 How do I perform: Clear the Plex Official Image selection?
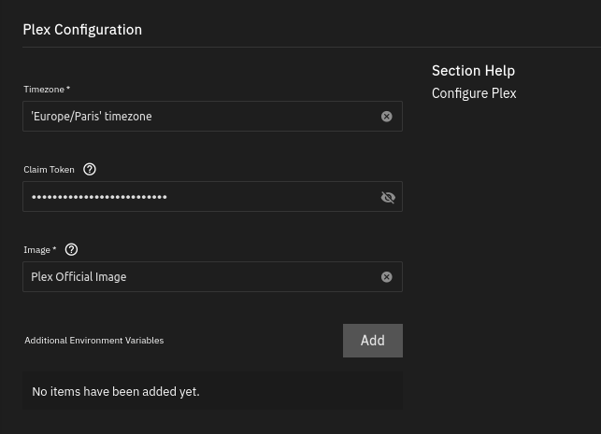[386, 277]
